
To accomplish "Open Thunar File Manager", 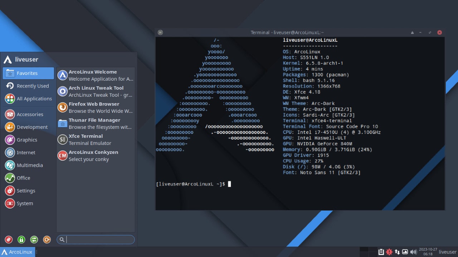I will pyautogui.click(x=96, y=124).
